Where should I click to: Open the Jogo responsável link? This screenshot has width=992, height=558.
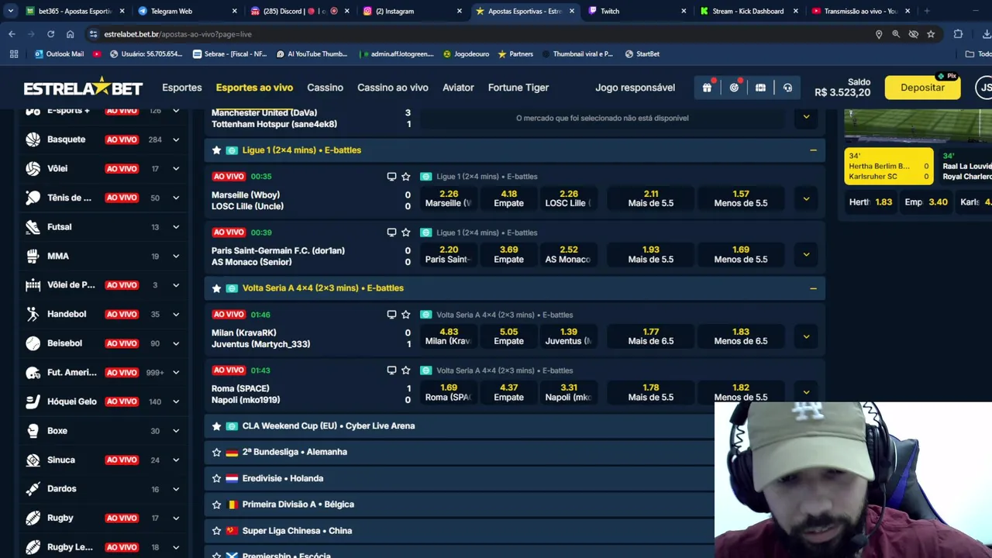[x=635, y=88]
